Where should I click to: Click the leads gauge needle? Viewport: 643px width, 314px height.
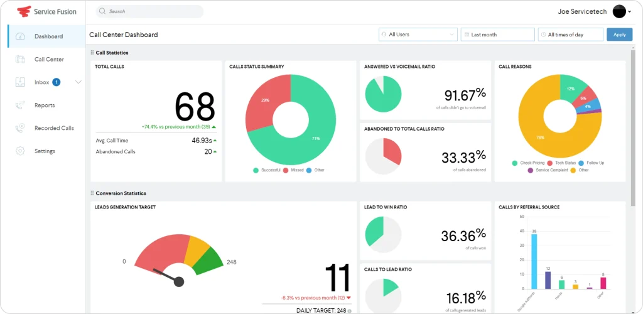170,276
